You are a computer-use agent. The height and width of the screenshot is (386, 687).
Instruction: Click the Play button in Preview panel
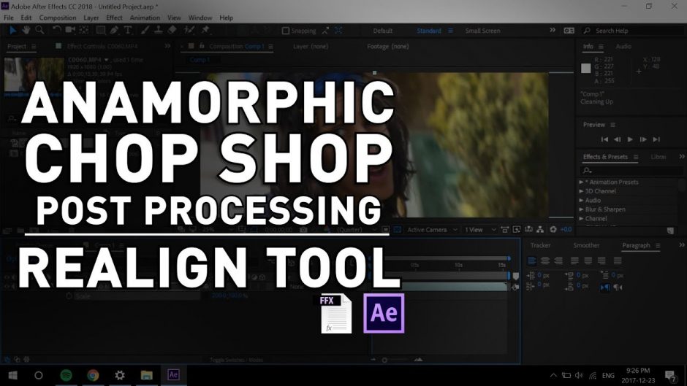630,139
